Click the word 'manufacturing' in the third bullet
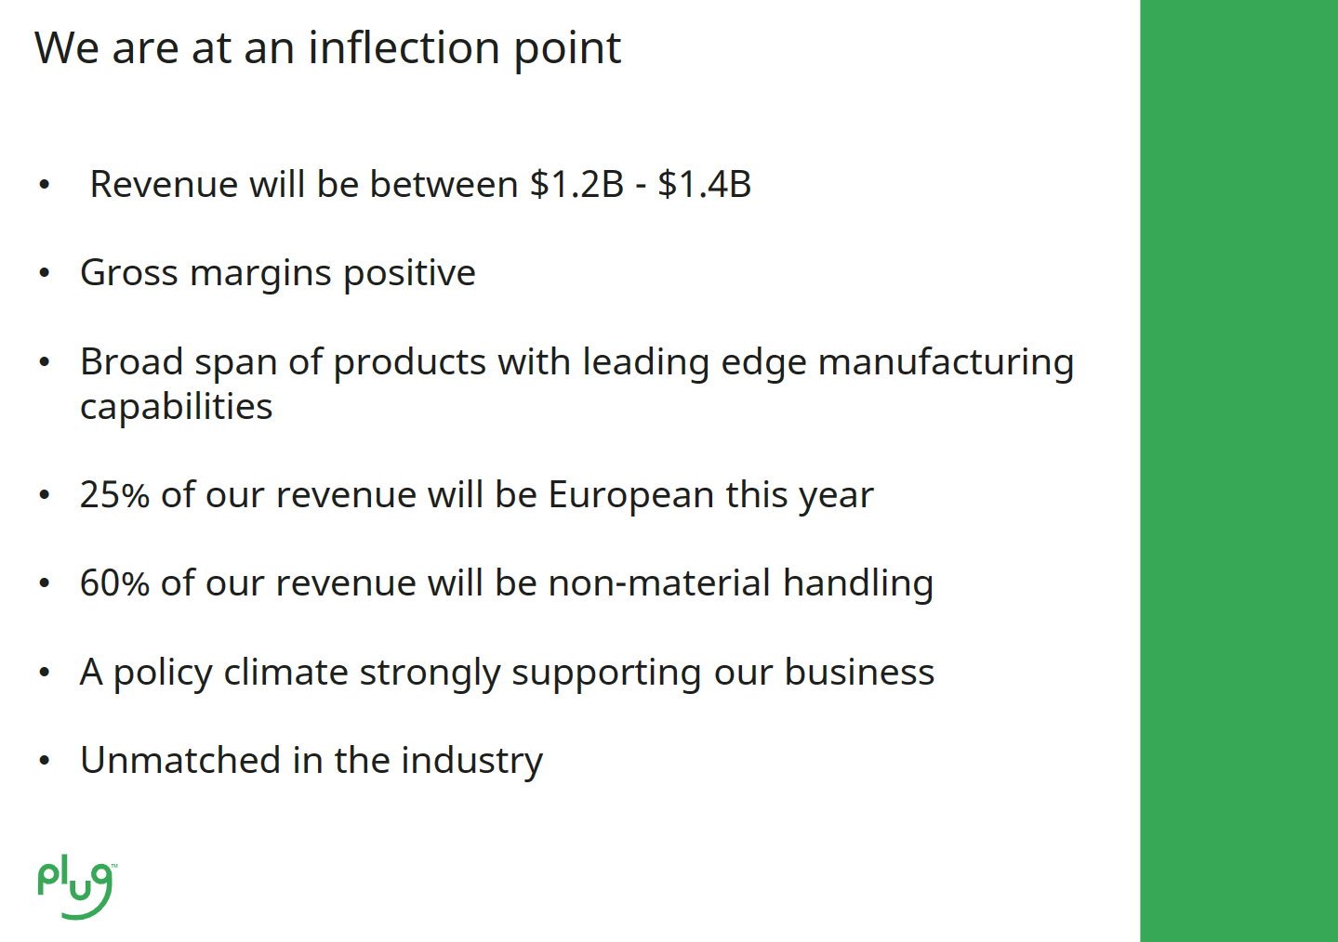Viewport: 1338px width, 942px height. click(946, 362)
